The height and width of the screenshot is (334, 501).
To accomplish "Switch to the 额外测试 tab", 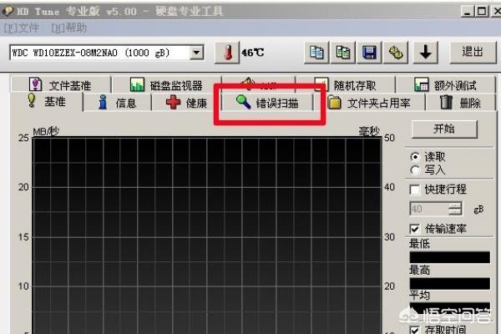I will [445, 85].
